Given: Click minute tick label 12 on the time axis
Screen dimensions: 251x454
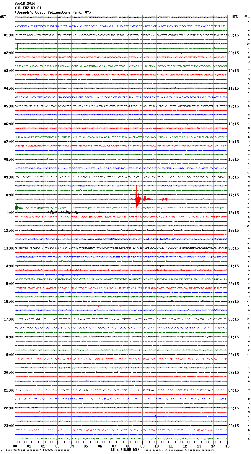Looking at the screenshot, I should coord(185,446).
